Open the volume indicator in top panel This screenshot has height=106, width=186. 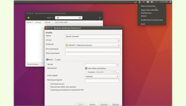click(x=157, y=2)
